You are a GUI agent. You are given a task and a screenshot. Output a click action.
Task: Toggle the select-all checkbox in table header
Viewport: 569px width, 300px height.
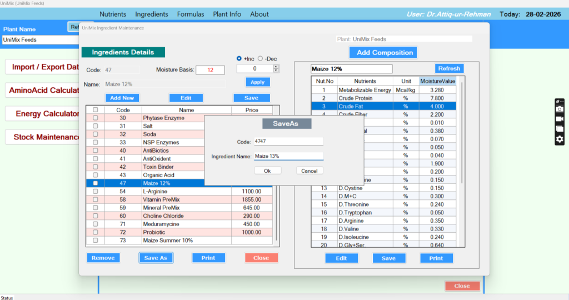(96, 110)
